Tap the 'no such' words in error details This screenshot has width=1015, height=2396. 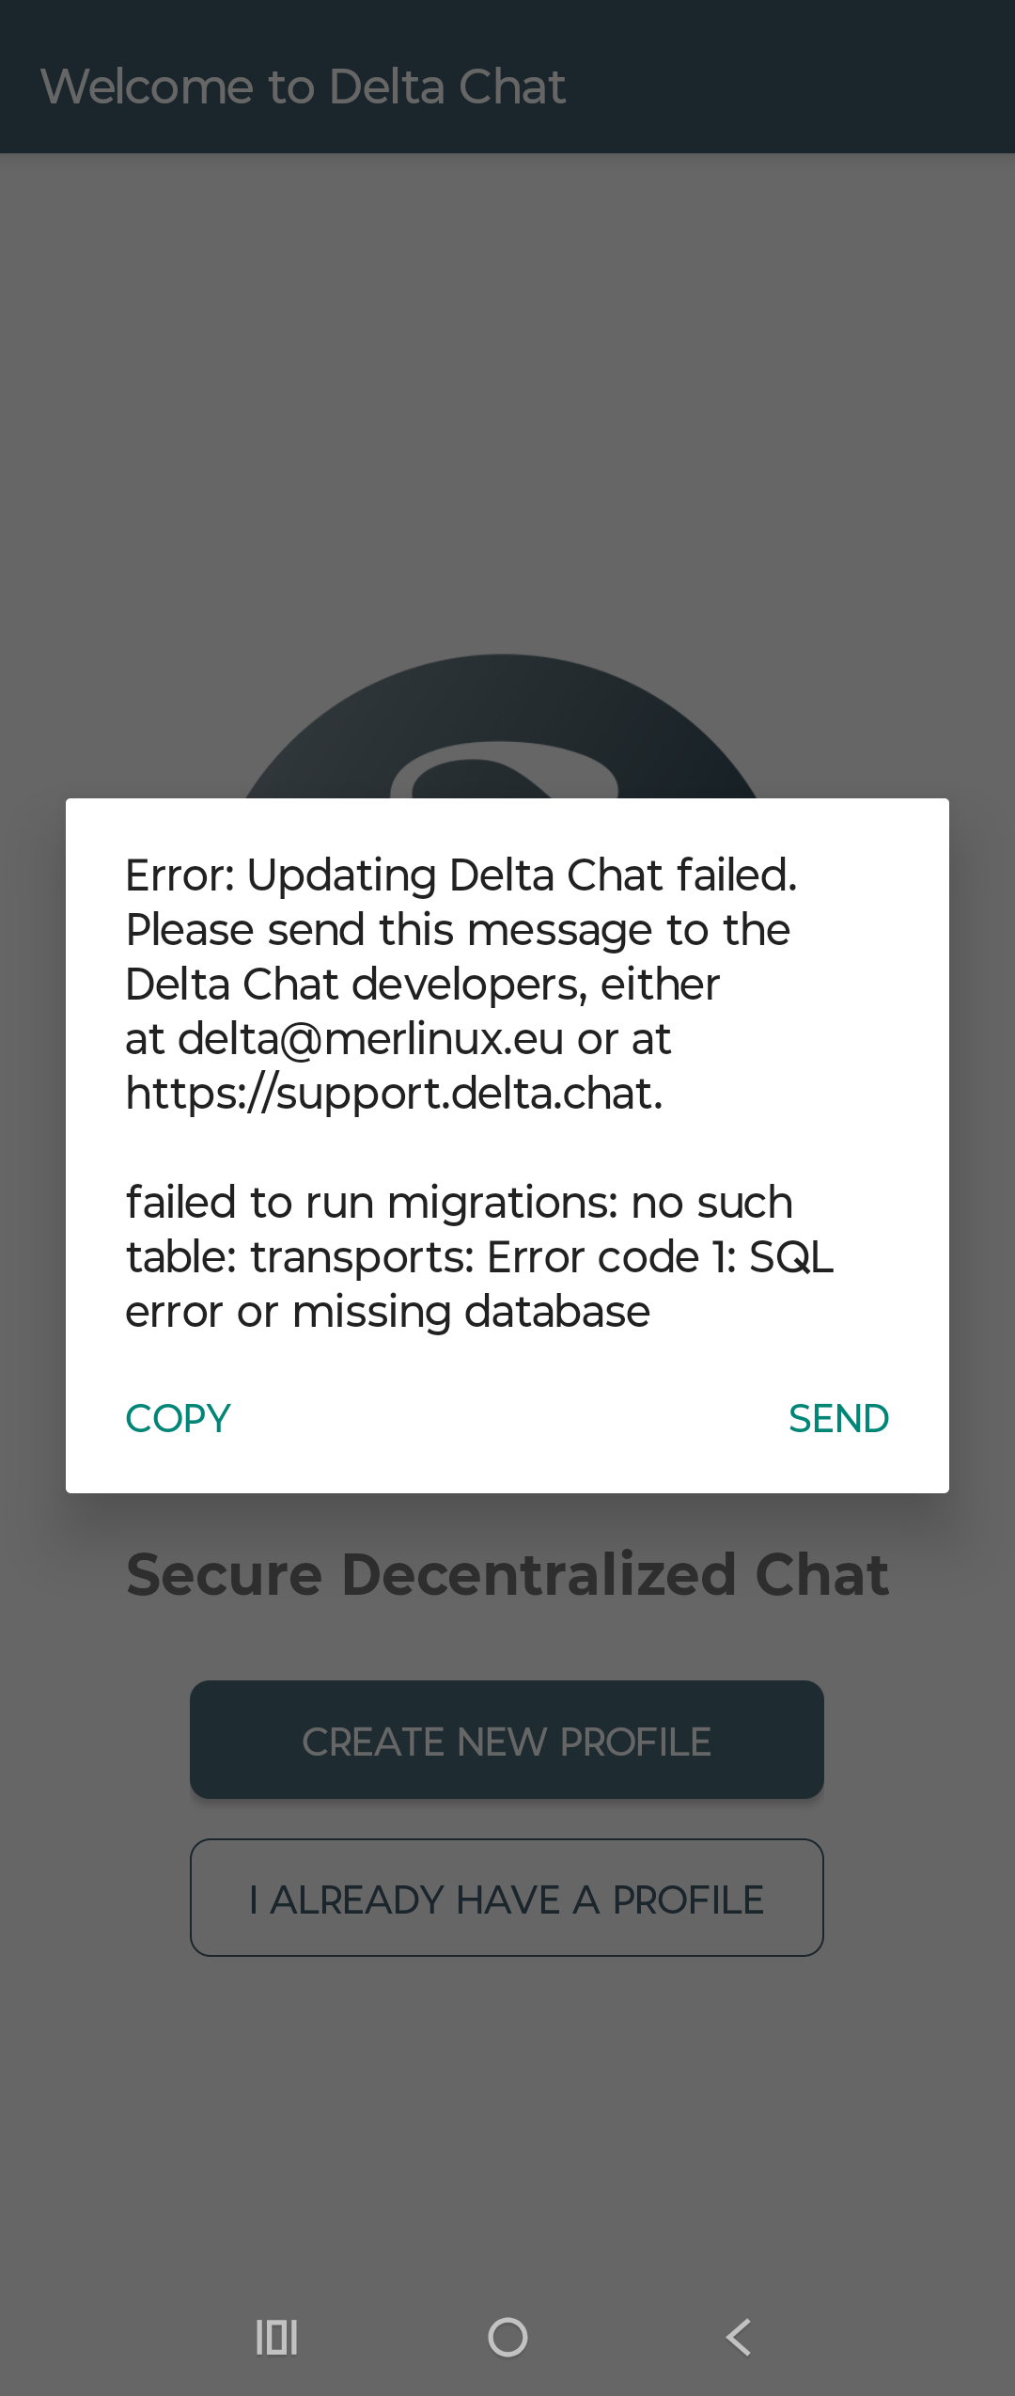711,1203
